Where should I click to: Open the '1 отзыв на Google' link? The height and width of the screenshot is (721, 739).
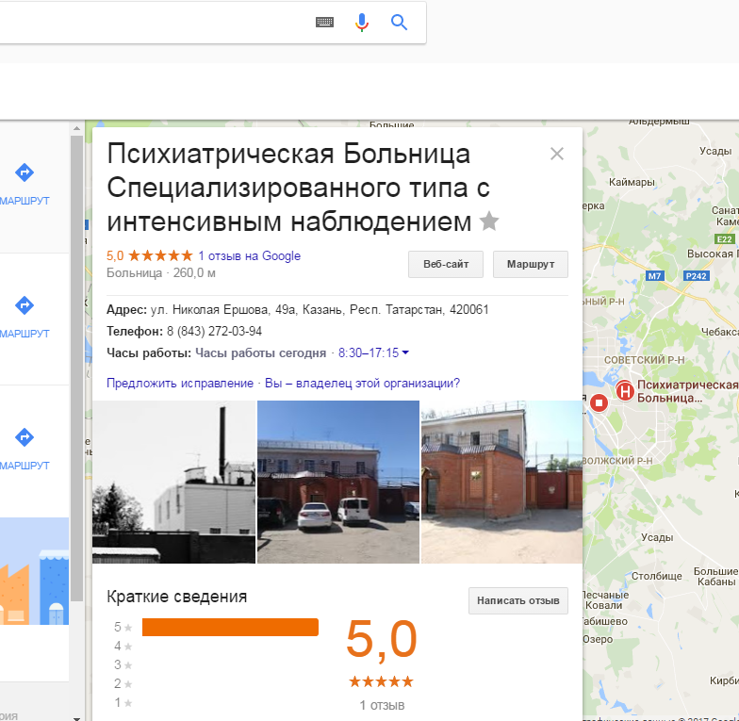[249, 256]
